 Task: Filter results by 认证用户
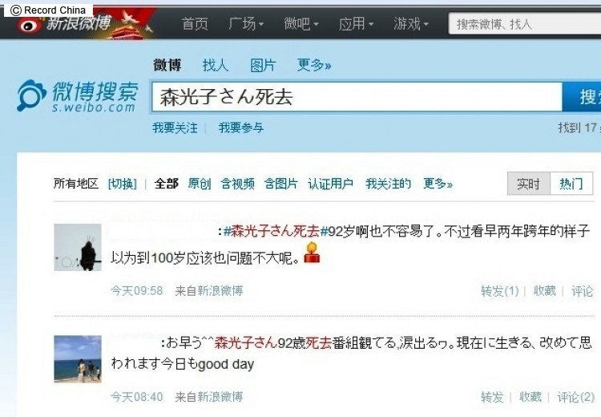[330, 184]
